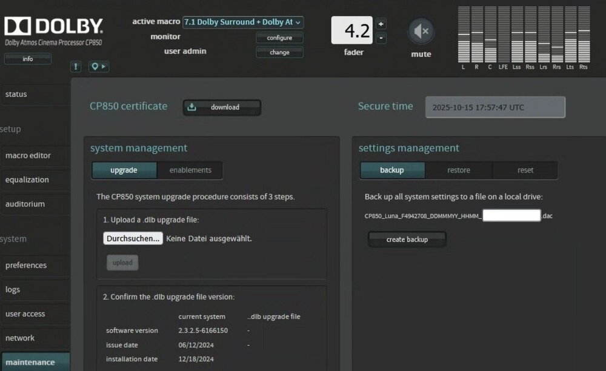Image resolution: width=606 pixels, height=371 pixels.
Task: Open the network settings page
Action: click(20, 338)
